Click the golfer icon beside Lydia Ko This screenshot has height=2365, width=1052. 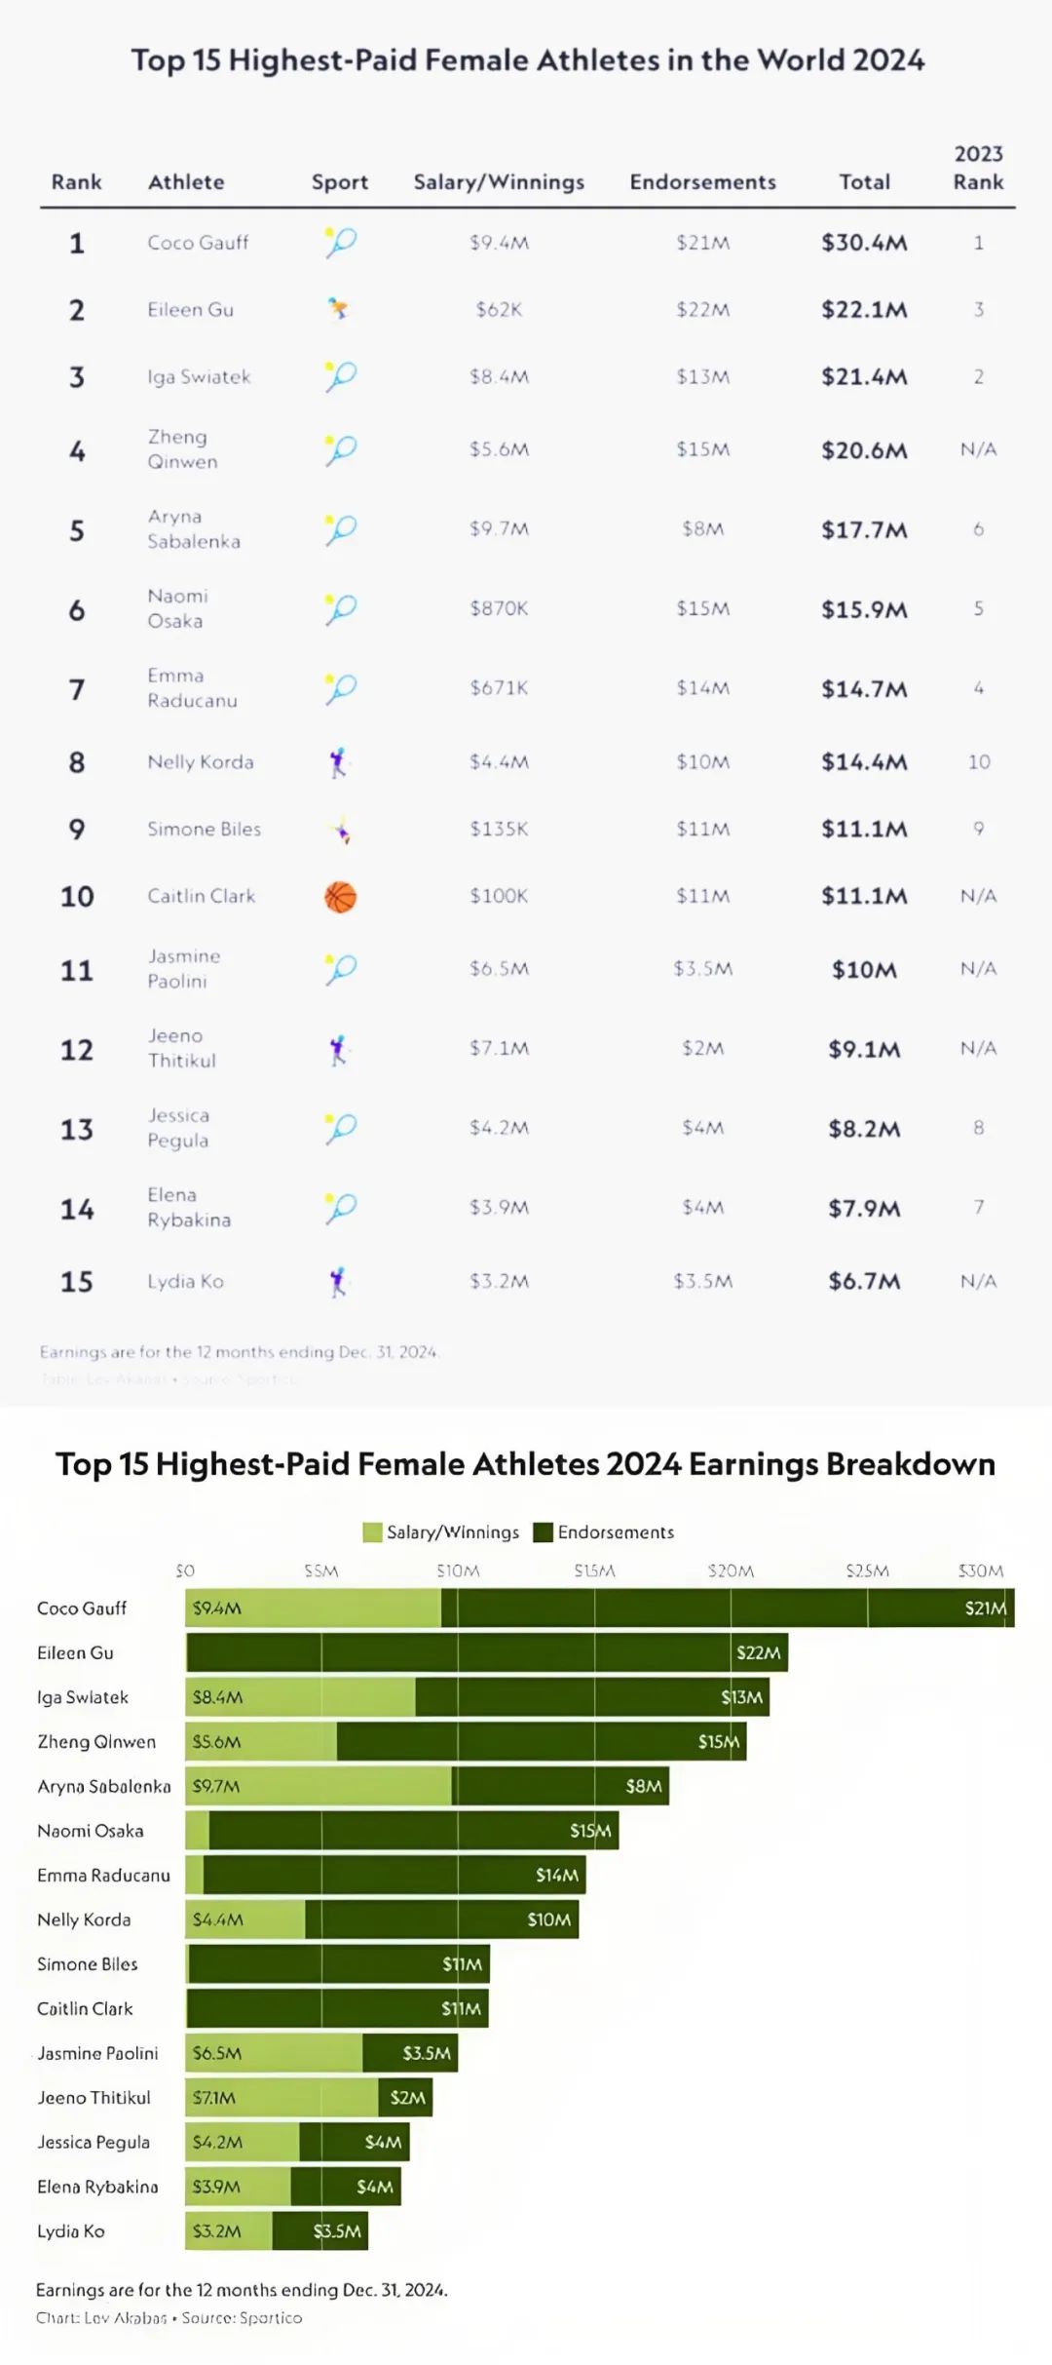tap(338, 1282)
